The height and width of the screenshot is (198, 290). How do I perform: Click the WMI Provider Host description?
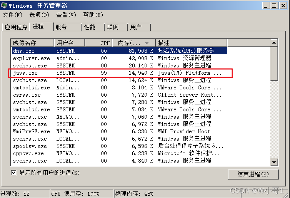pyautogui.click(x=184, y=131)
